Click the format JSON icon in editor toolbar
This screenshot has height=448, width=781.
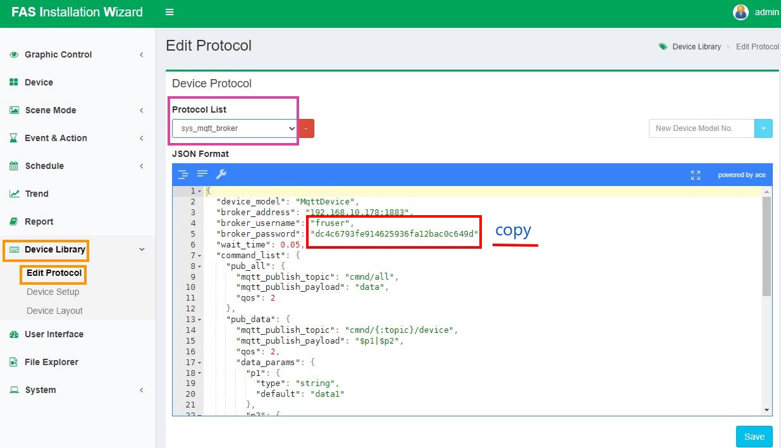(183, 175)
